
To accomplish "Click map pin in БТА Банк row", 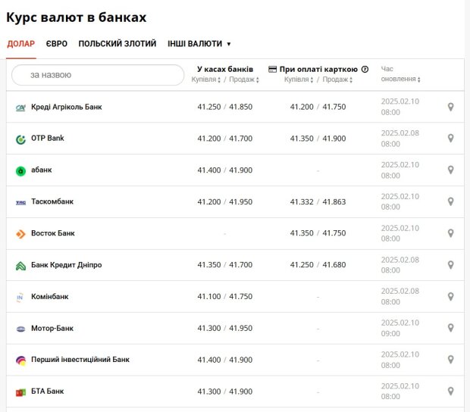I will [x=450, y=391].
